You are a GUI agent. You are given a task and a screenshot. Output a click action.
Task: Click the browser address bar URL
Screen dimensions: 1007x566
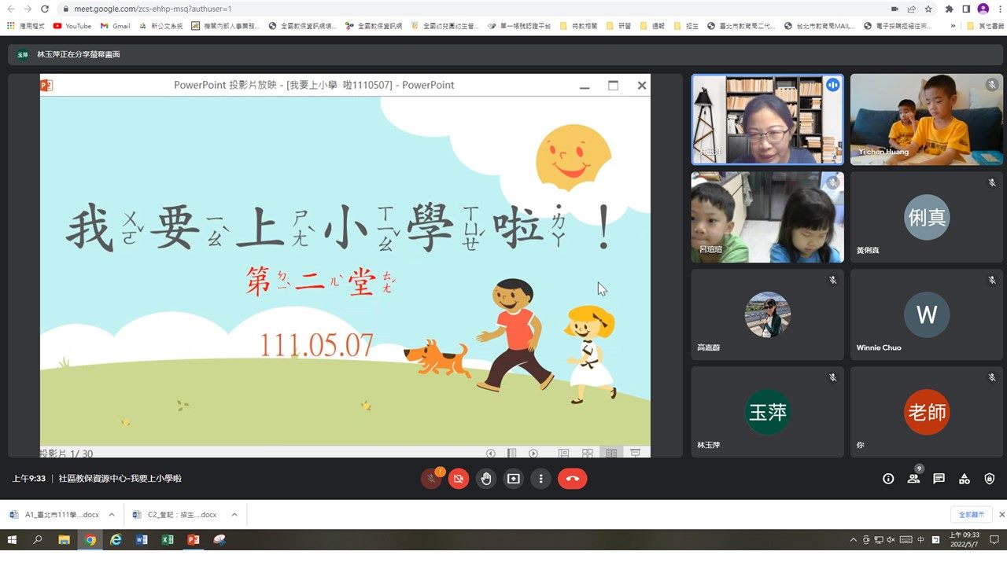coord(157,9)
